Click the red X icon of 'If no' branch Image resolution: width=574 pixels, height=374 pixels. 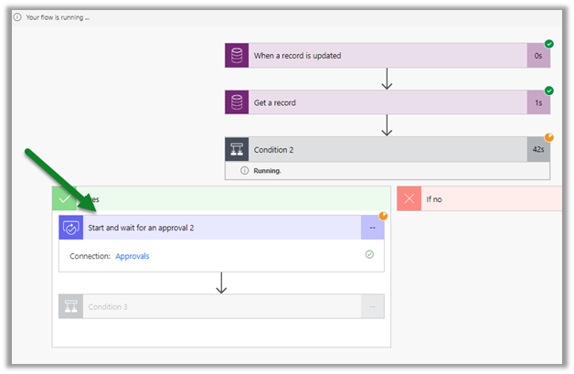point(409,198)
